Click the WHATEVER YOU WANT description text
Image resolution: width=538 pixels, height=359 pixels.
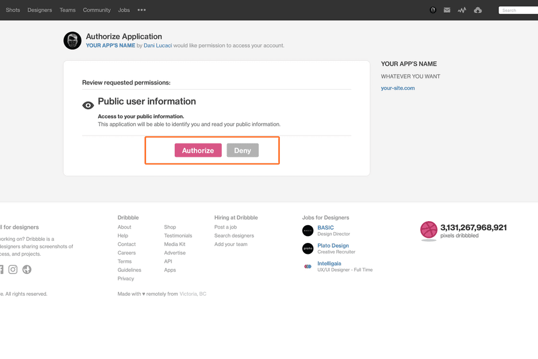[410, 76]
